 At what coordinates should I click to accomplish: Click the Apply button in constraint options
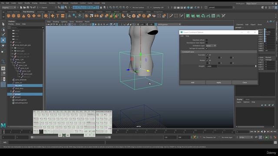(x=218, y=82)
